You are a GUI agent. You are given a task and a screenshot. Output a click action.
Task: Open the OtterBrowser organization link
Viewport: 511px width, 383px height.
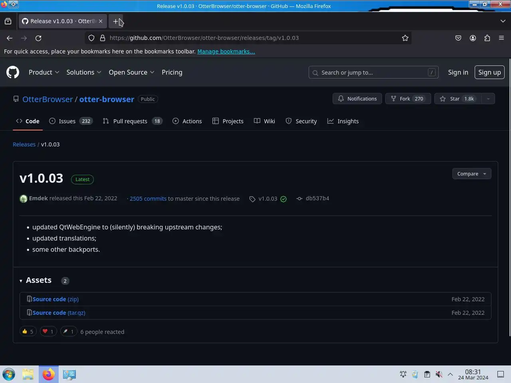pyautogui.click(x=48, y=99)
